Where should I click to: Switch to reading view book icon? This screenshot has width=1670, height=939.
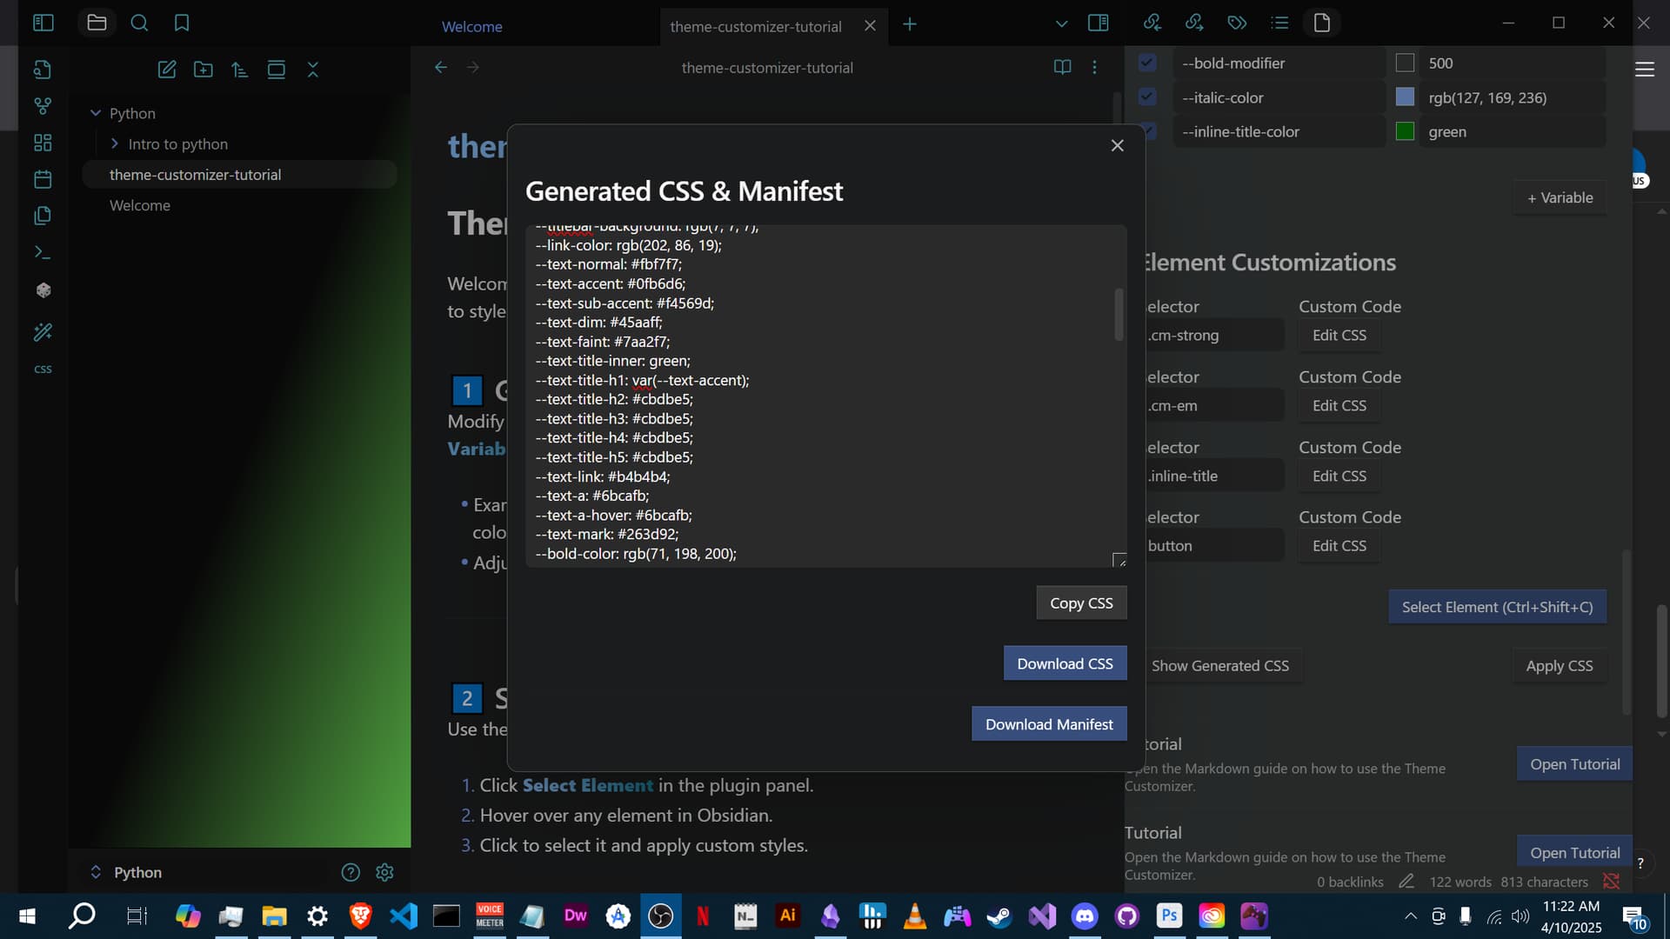(x=1062, y=67)
